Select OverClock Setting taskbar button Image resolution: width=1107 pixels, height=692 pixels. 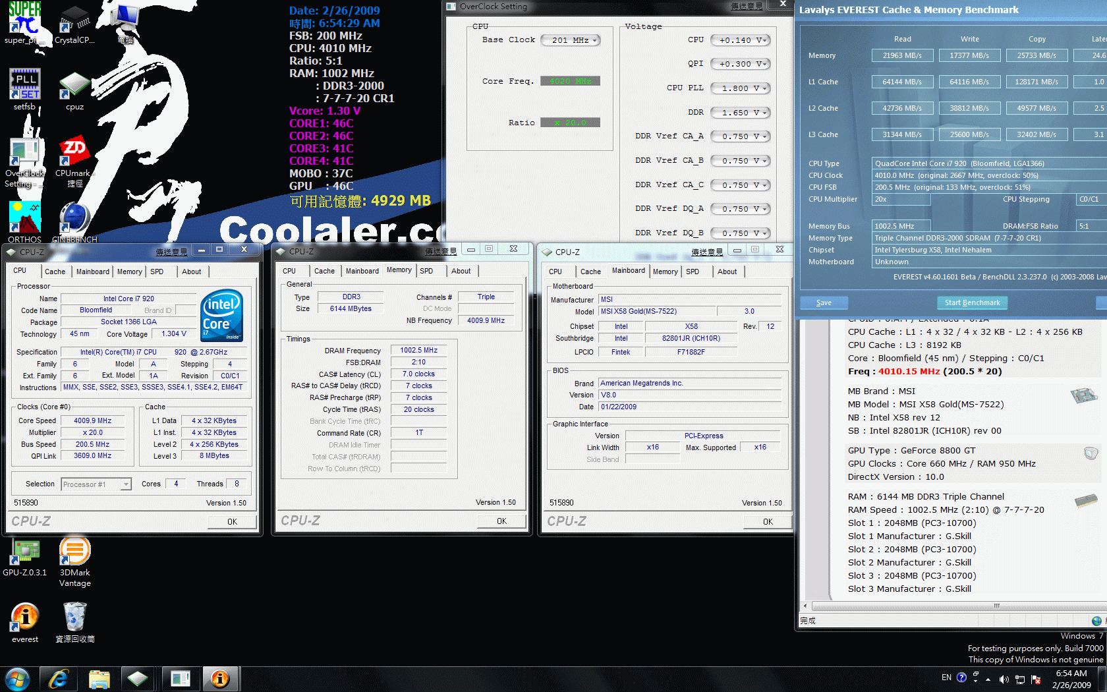point(179,679)
